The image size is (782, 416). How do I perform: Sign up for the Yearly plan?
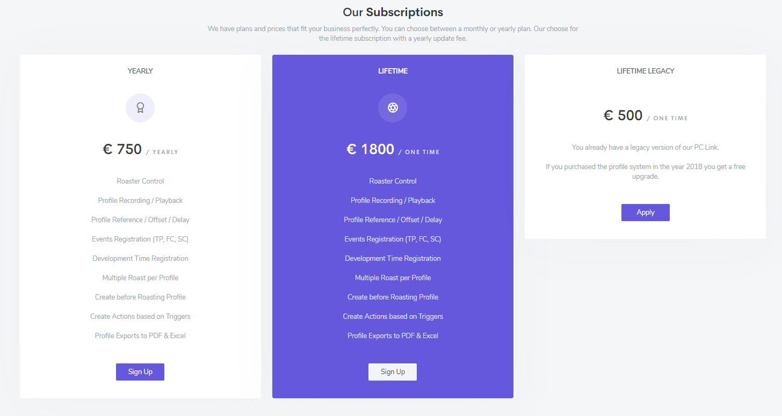[140, 372]
